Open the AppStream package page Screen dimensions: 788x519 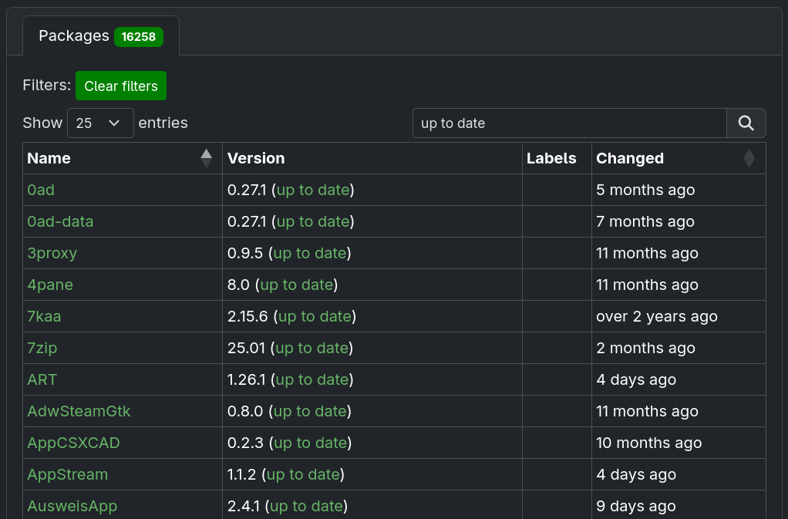[x=67, y=474]
